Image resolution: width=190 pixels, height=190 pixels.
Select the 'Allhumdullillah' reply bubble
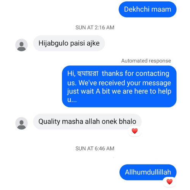click(x=148, y=172)
